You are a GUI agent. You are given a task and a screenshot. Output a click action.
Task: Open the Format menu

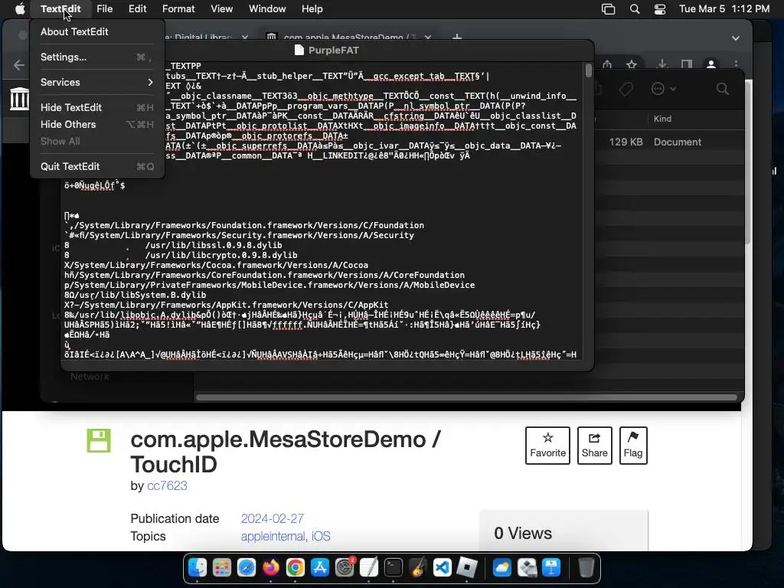178,9
